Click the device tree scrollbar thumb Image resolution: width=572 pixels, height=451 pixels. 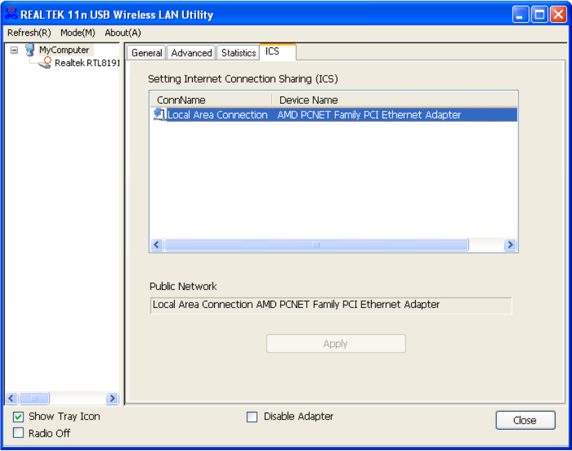(34, 398)
